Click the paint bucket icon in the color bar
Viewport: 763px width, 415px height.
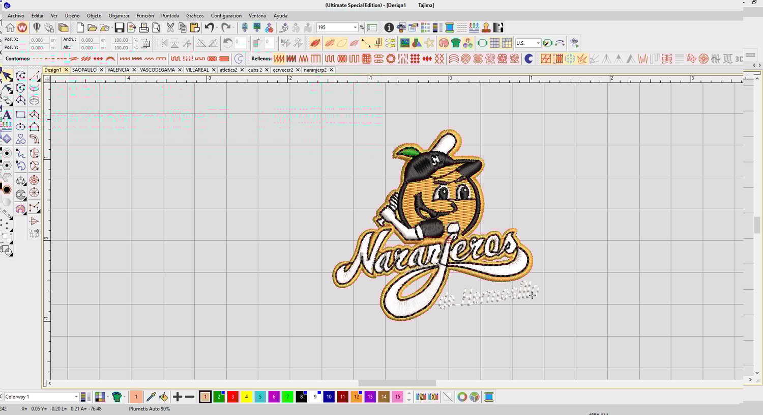click(x=163, y=397)
